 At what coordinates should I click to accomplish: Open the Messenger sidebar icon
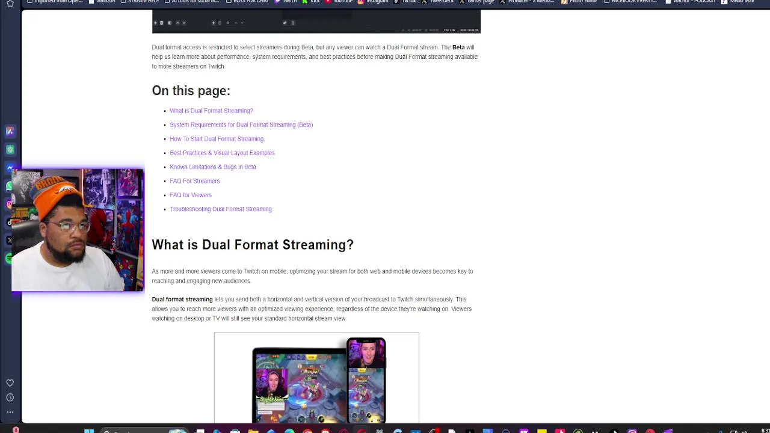click(10, 167)
